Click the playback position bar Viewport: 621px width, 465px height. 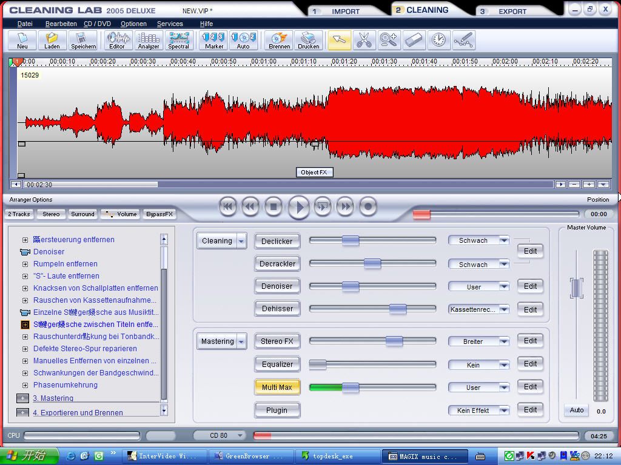[496, 214]
